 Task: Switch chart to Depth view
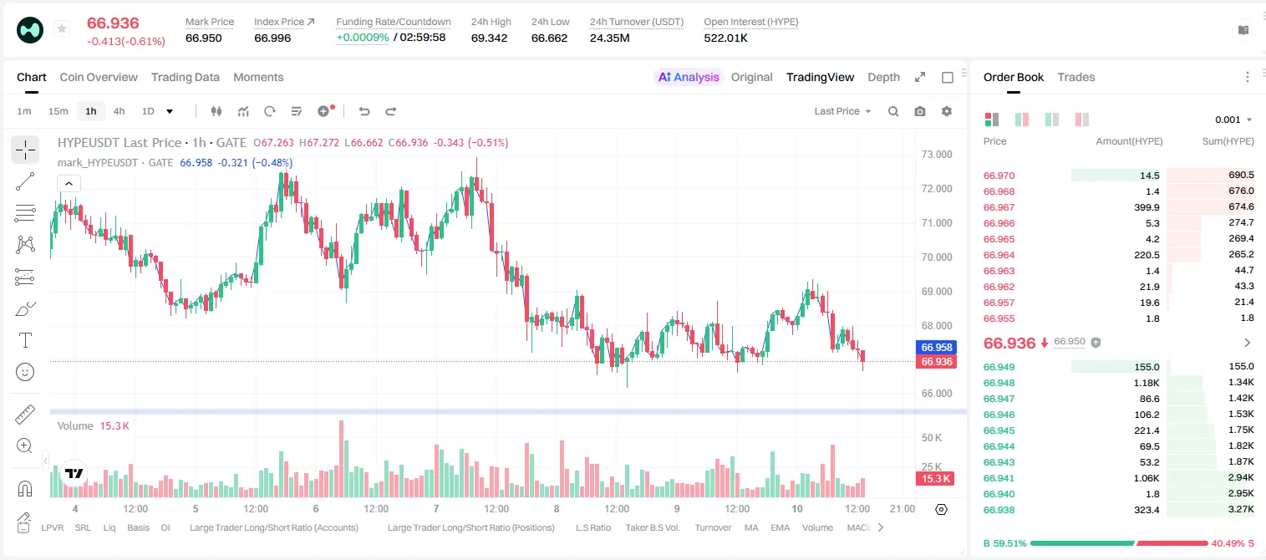tap(883, 77)
